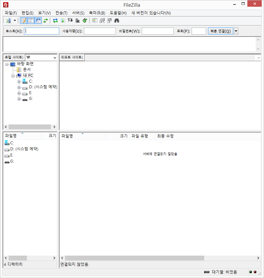Screen dimensions: 264x278
Task: Click the message log down arrow
Action: pos(258,49)
